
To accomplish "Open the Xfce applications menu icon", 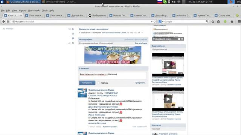I will pyautogui.click(x=2, y=2).
